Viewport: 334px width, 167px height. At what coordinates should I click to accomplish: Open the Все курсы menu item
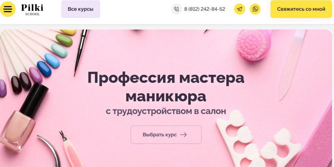tap(81, 9)
